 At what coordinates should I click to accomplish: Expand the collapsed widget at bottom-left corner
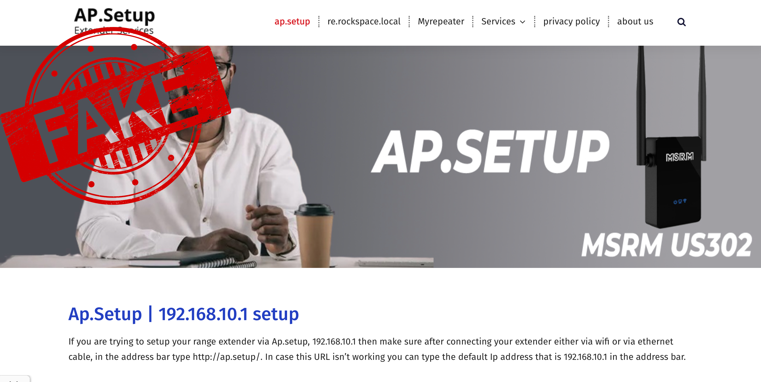[15, 379]
